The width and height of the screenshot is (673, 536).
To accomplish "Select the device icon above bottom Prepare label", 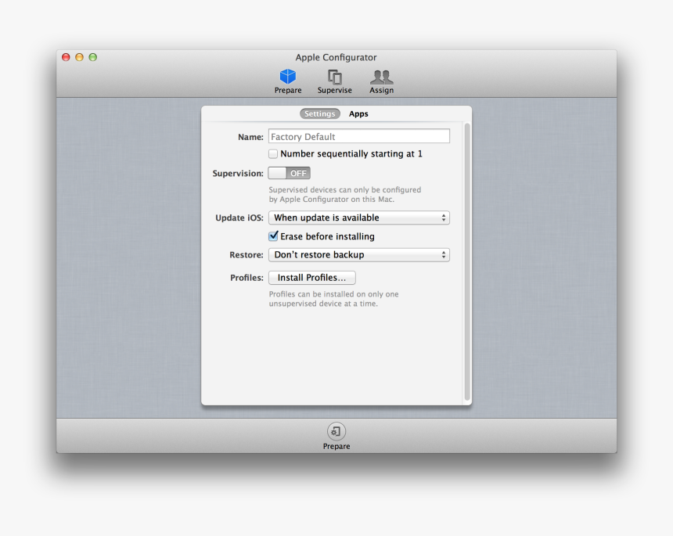I will (336, 430).
